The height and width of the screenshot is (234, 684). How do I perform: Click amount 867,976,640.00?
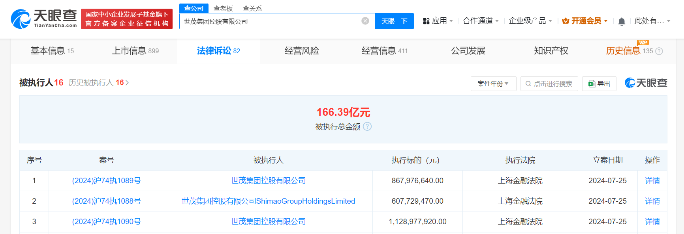click(417, 180)
